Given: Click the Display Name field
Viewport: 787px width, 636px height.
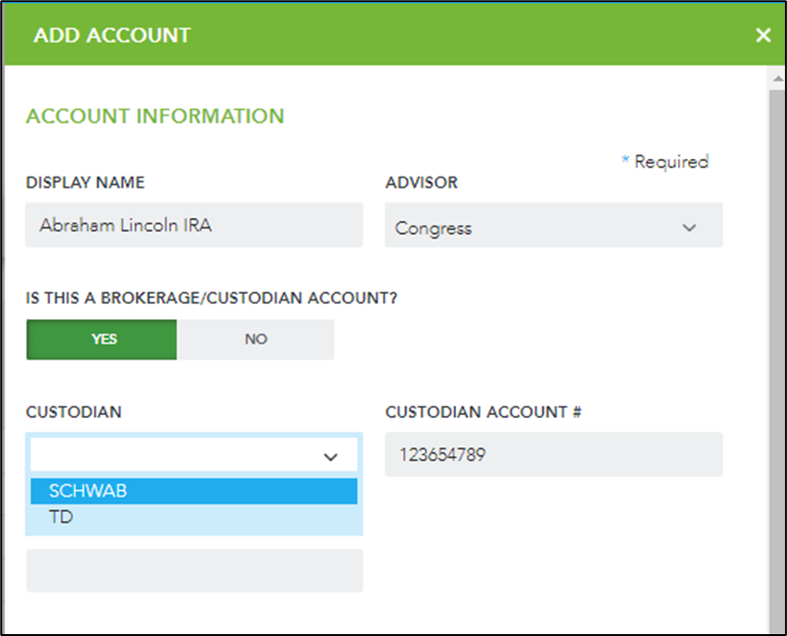Looking at the screenshot, I should pos(194,226).
